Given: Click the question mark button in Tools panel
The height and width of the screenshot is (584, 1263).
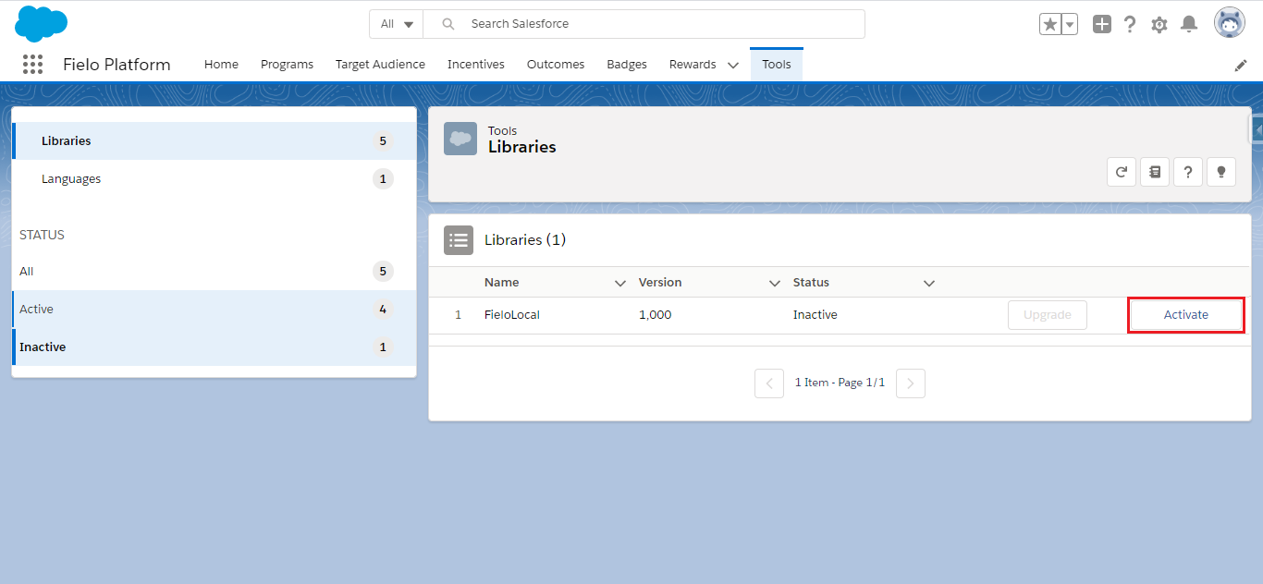Looking at the screenshot, I should click(x=1188, y=171).
